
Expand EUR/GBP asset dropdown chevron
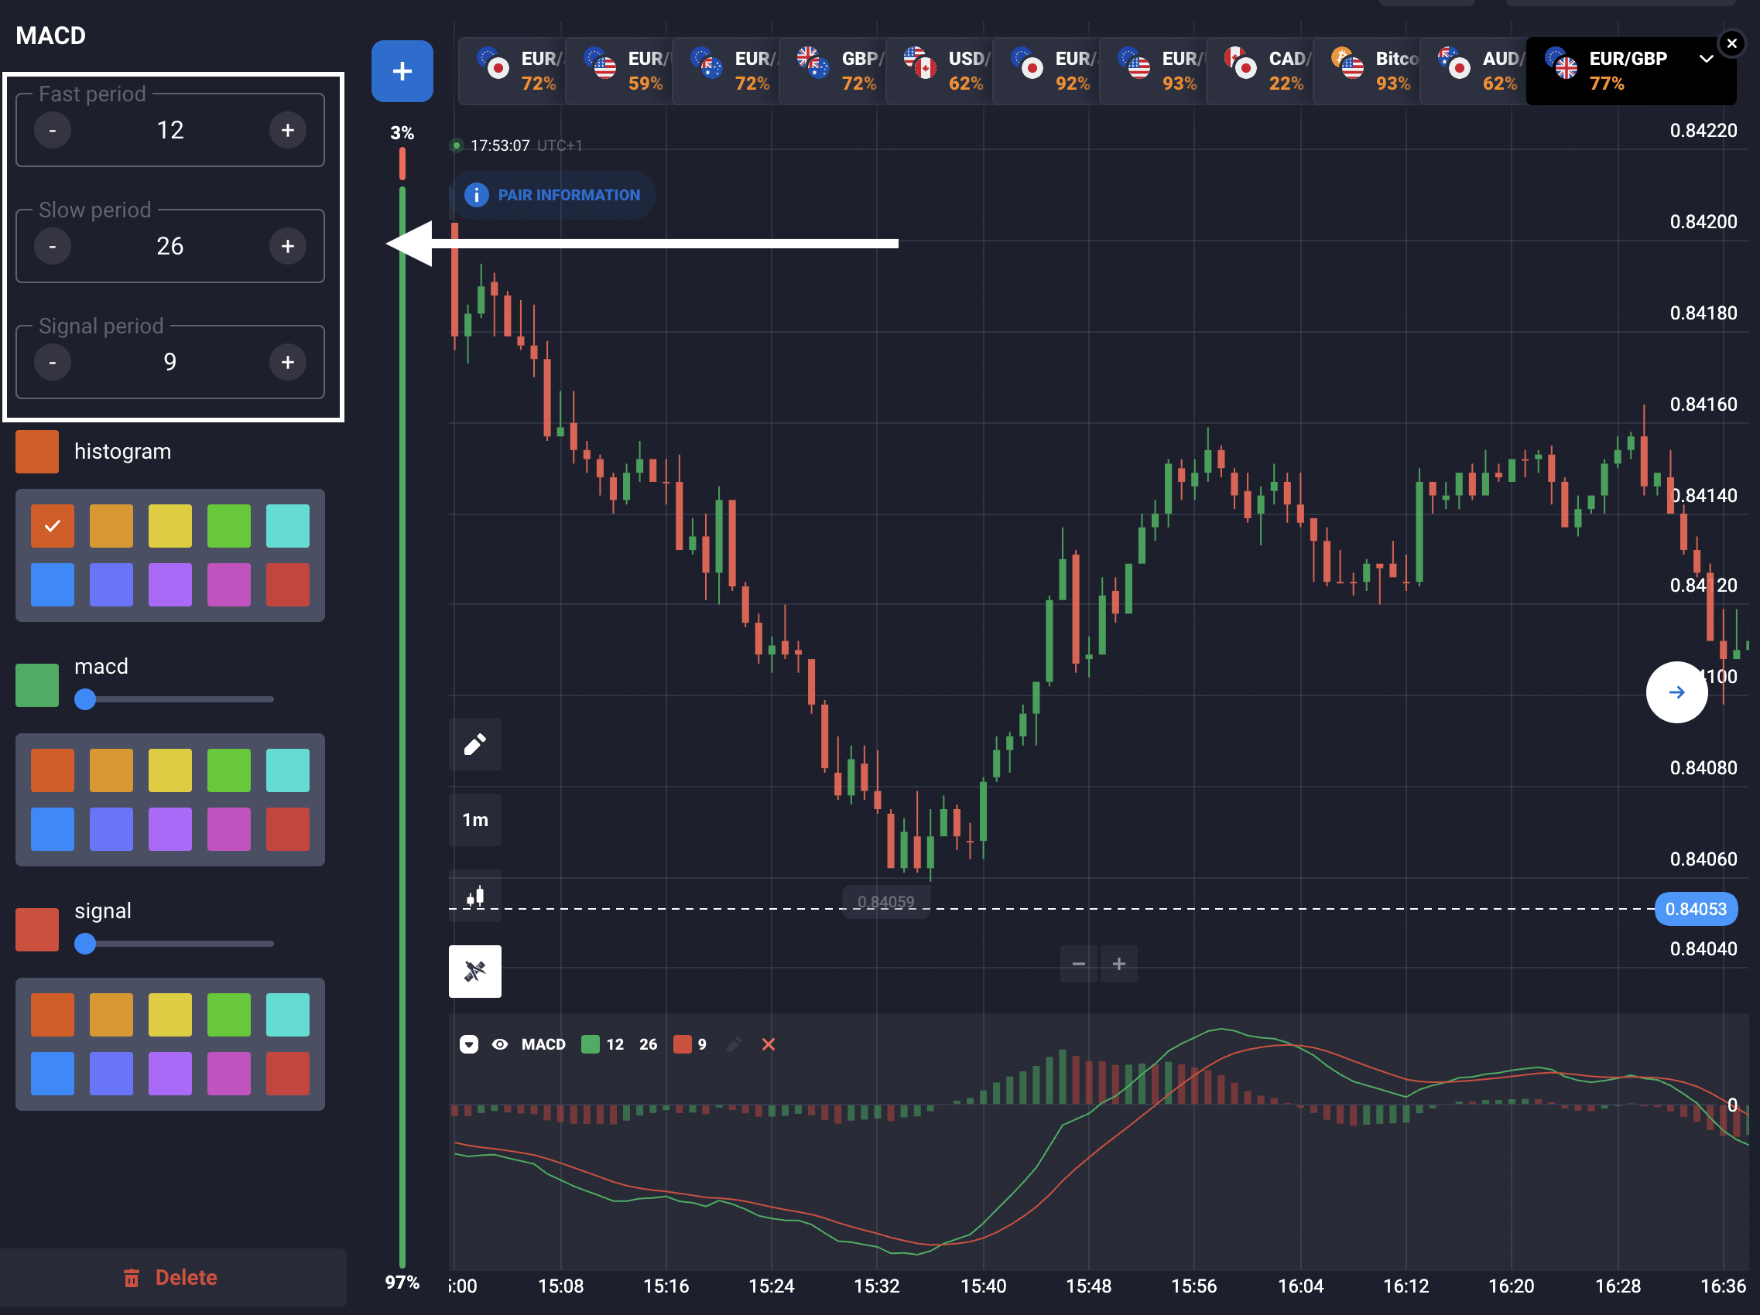pos(1706,59)
